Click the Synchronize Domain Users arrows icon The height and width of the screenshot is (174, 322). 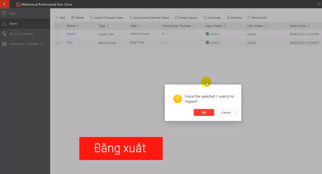[x=131, y=18]
